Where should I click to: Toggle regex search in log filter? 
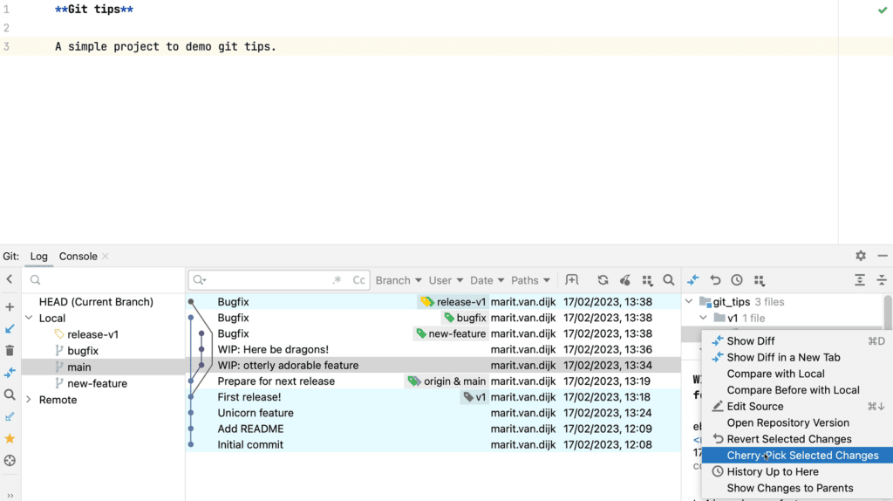[x=337, y=280]
